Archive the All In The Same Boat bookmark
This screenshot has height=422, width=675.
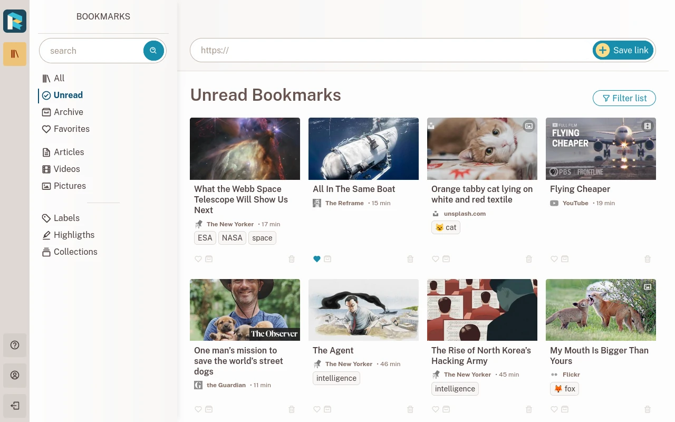pyautogui.click(x=327, y=259)
